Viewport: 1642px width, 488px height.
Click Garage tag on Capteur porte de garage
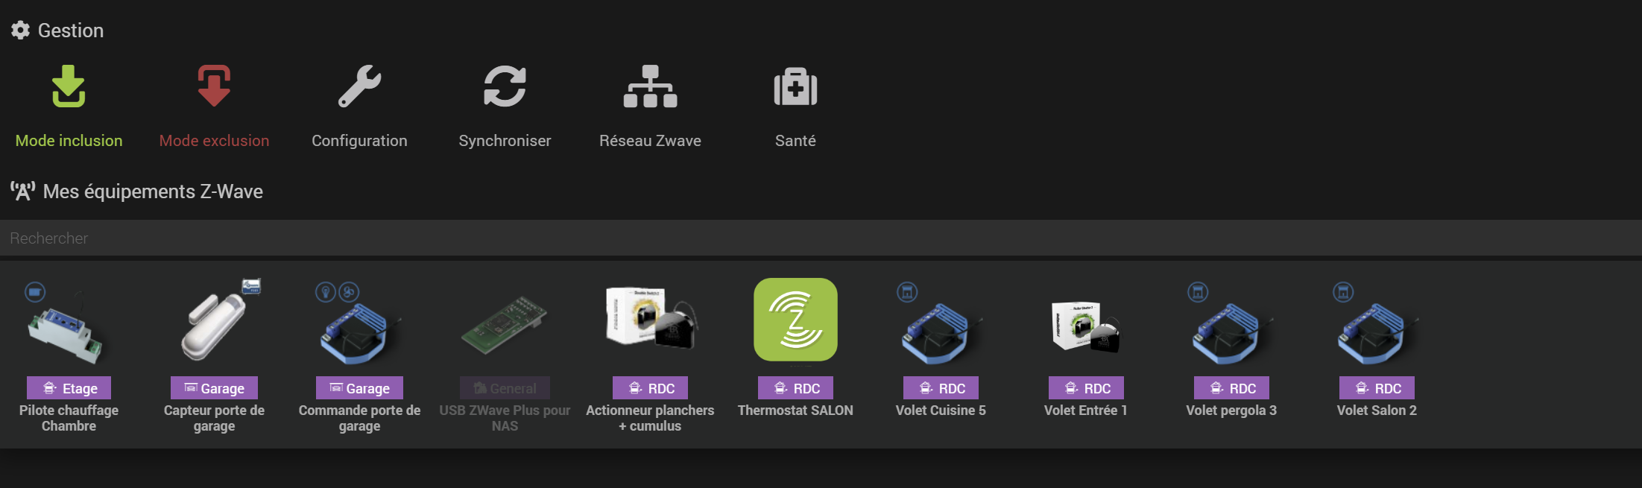coord(214,388)
